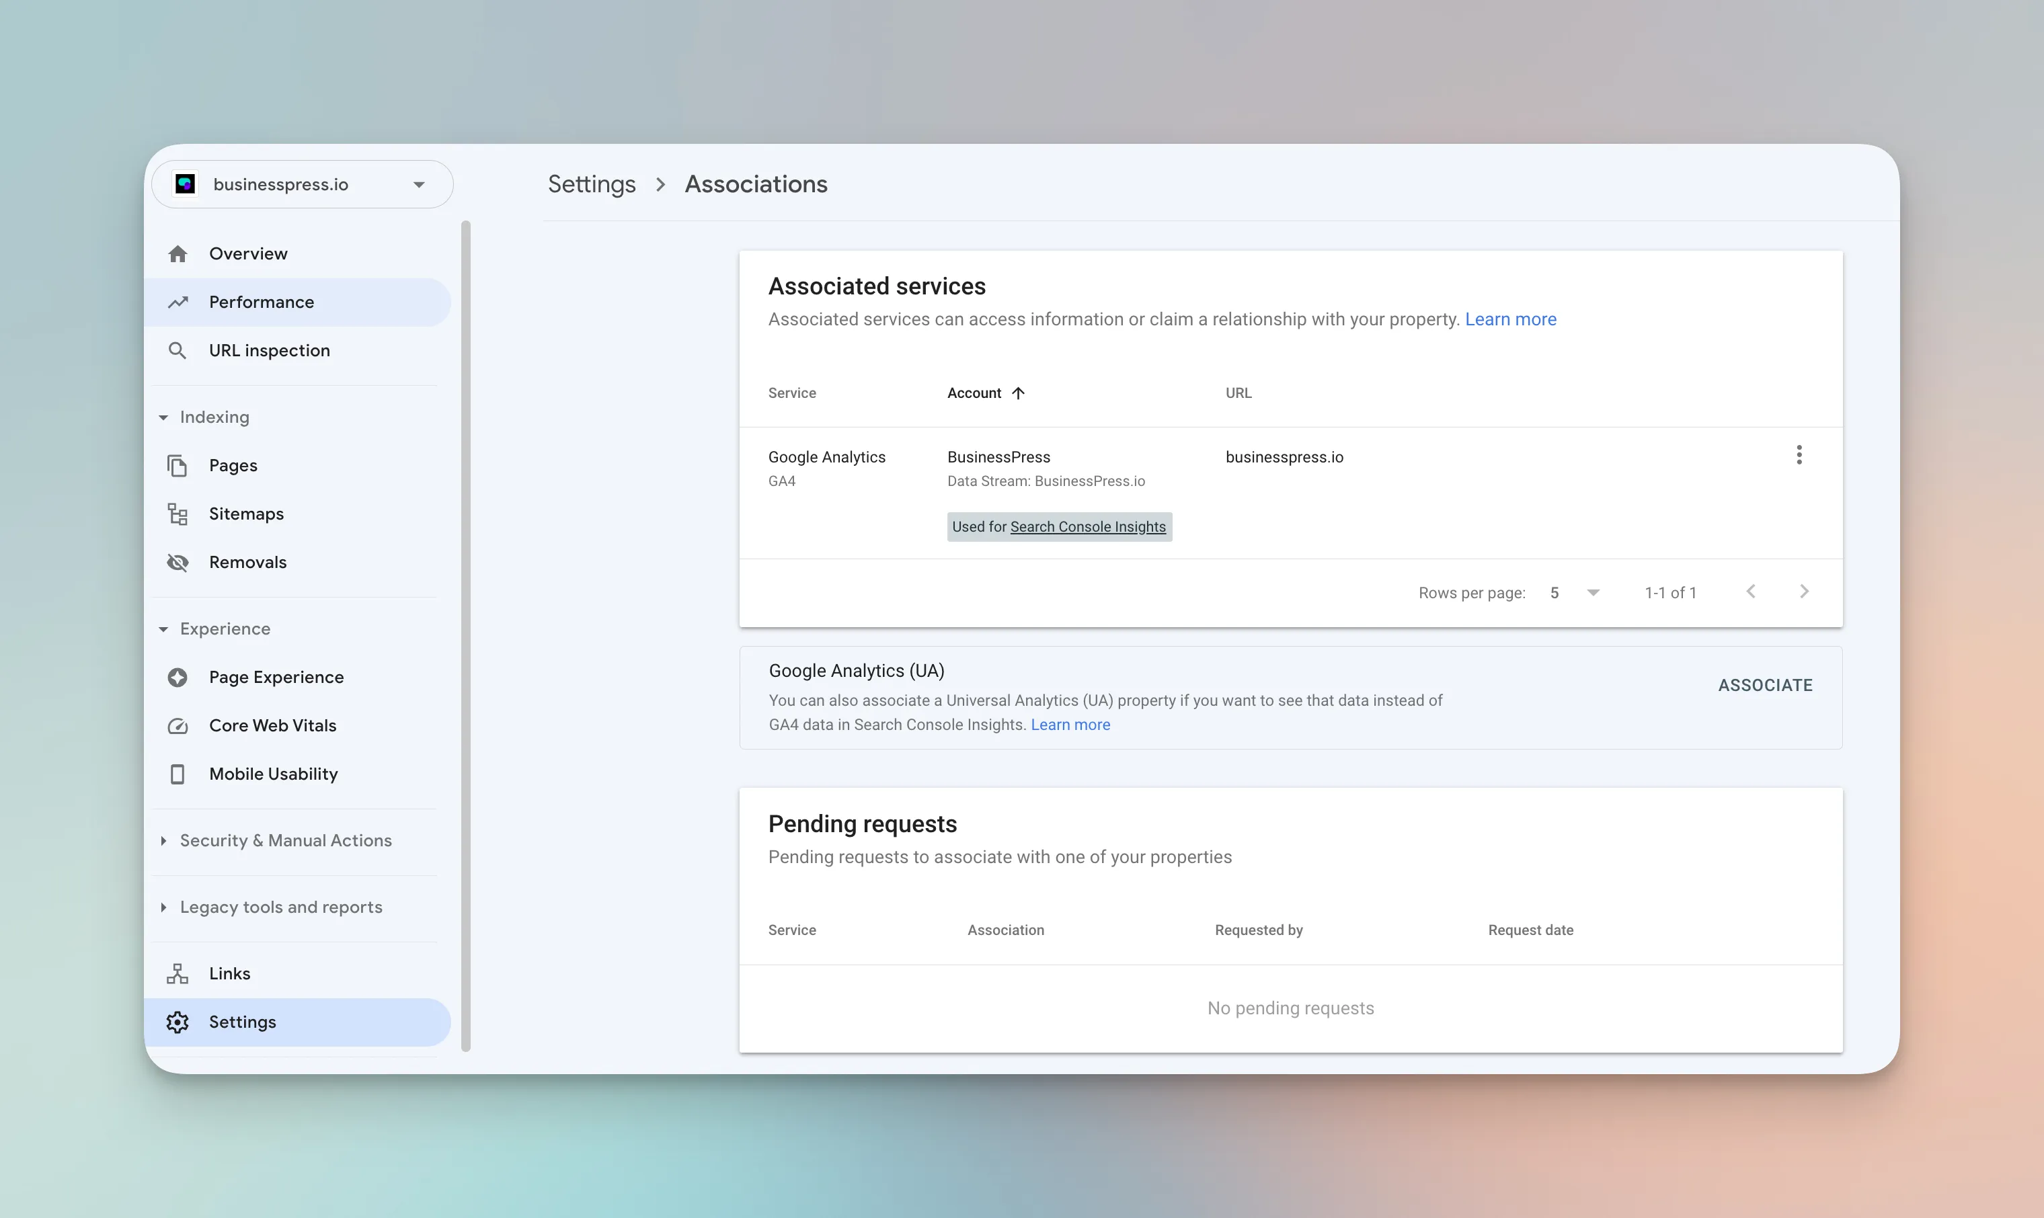Screen dimensions: 2044x1218
Task: Click the ASSOCIATE button for Google Analytics (UA)
Action: tap(1765, 686)
